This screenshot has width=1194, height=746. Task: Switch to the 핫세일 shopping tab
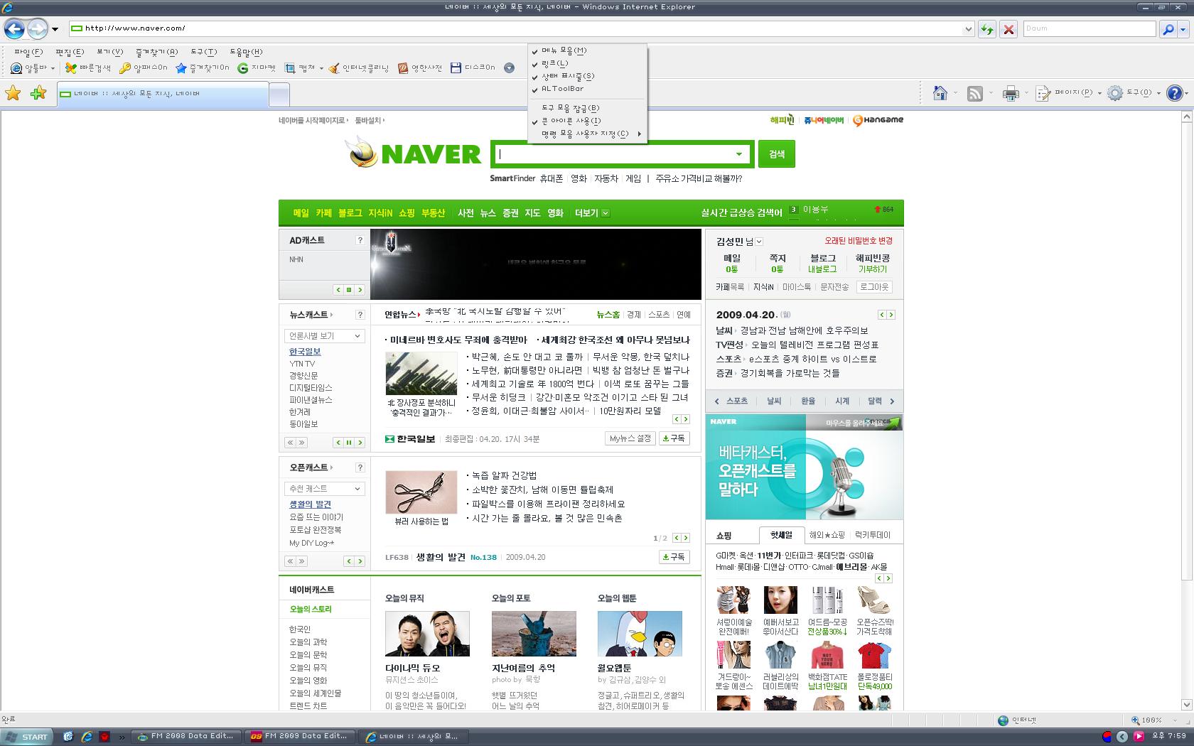pos(781,535)
